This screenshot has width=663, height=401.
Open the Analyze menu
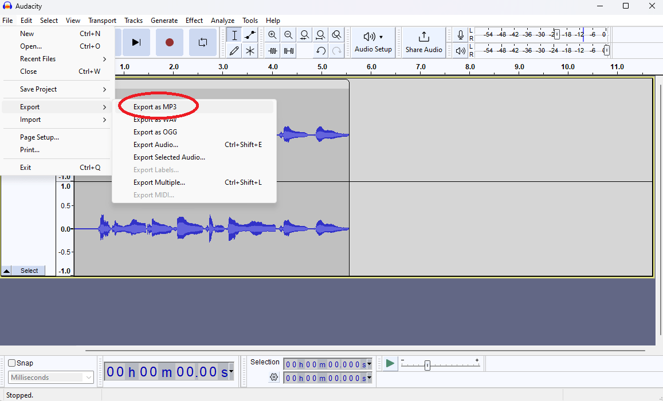click(x=223, y=20)
